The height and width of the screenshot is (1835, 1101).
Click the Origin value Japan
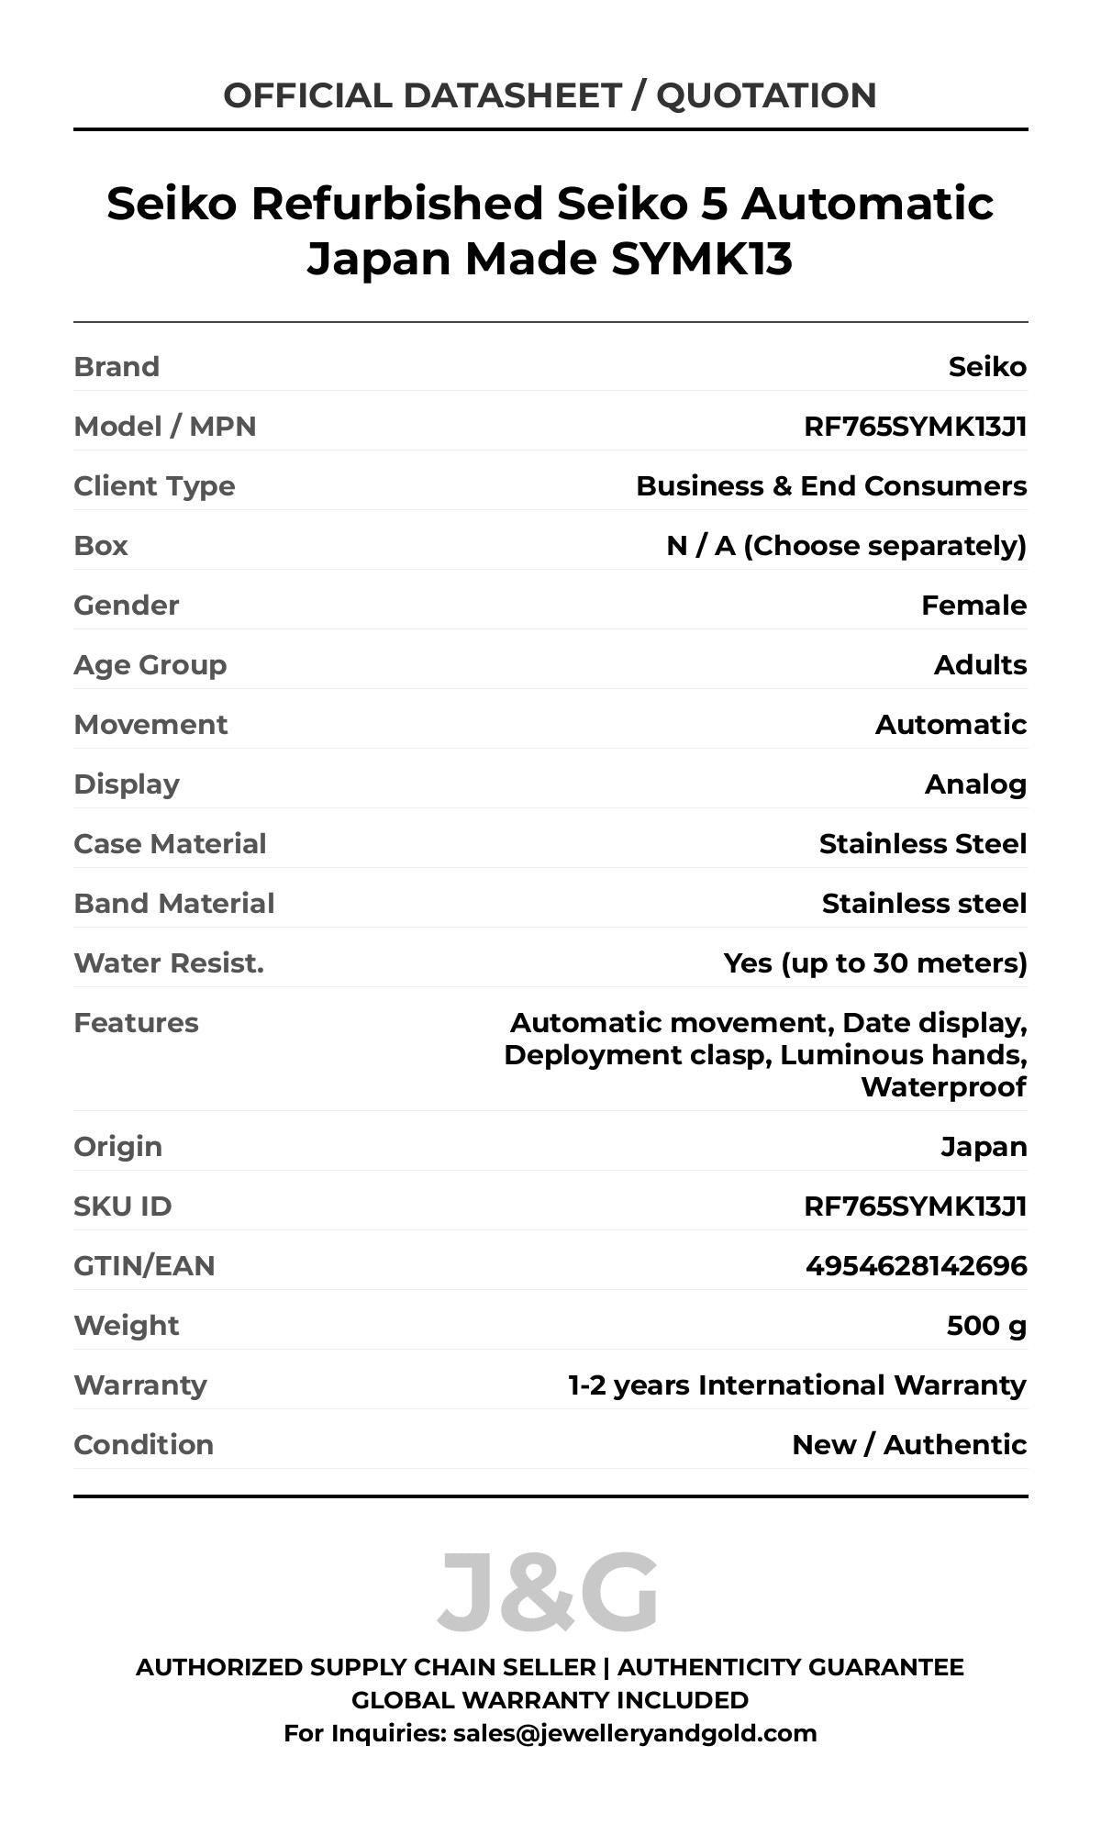[984, 1147]
